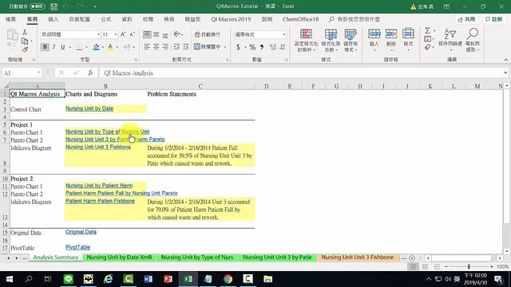The image size is (511, 287).
Task: Open the Original Data hyperlink
Action: tap(81, 232)
